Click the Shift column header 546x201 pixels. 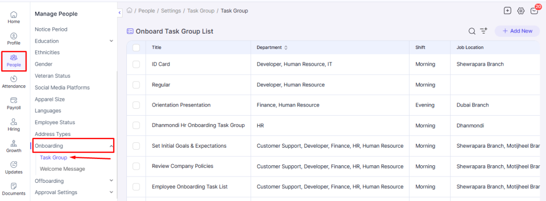click(420, 48)
